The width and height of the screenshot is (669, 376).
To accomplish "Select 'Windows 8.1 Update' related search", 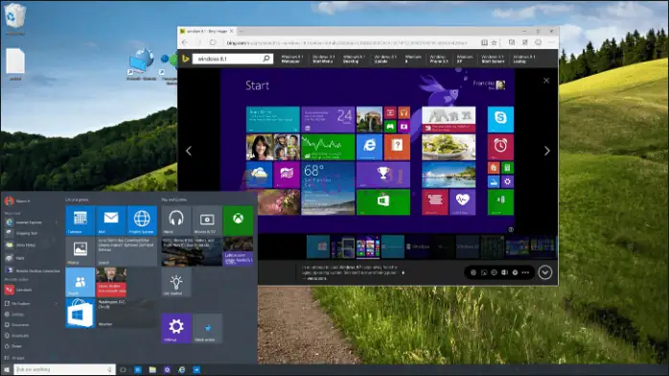I will [x=385, y=59].
